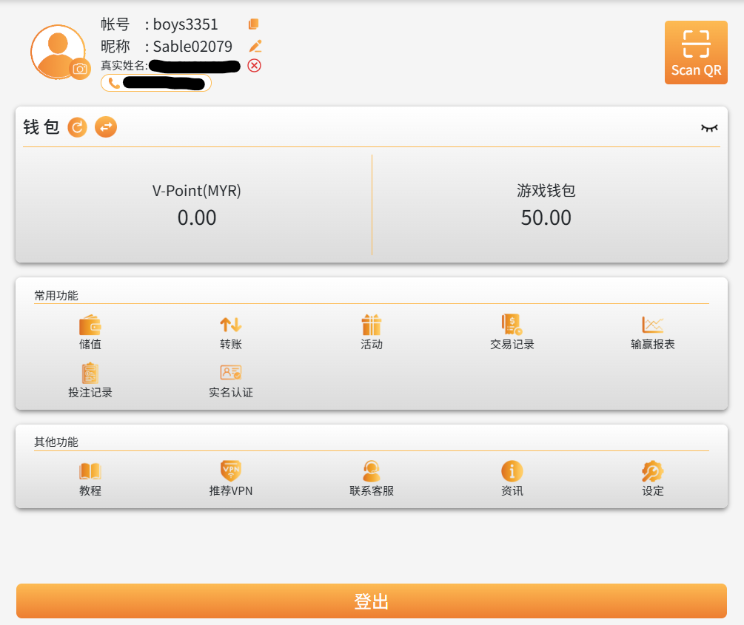This screenshot has width=744, height=625.
Task: Open the 教程 tutorial book icon
Action: click(x=90, y=479)
